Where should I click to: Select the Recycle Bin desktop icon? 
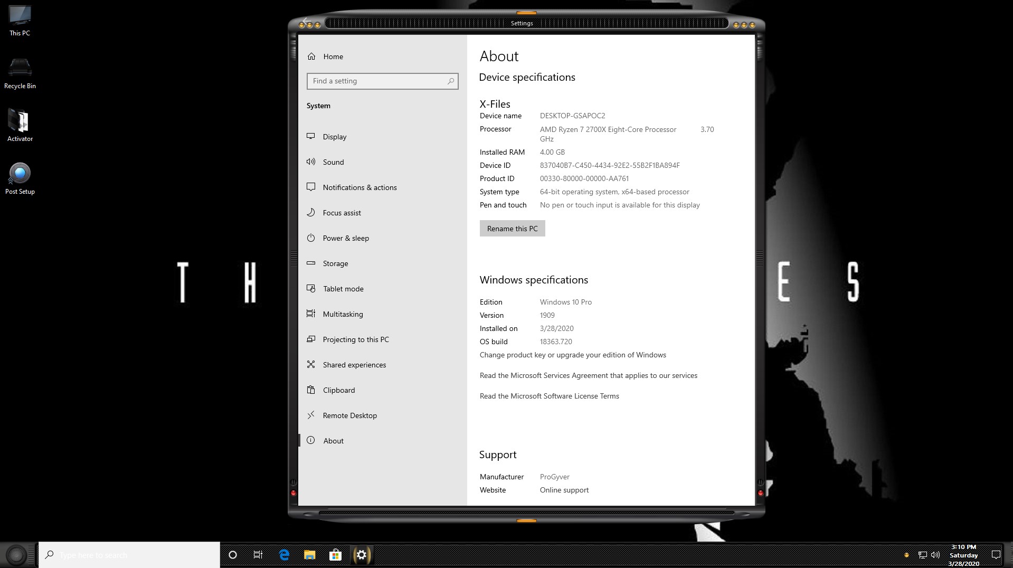click(x=20, y=74)
